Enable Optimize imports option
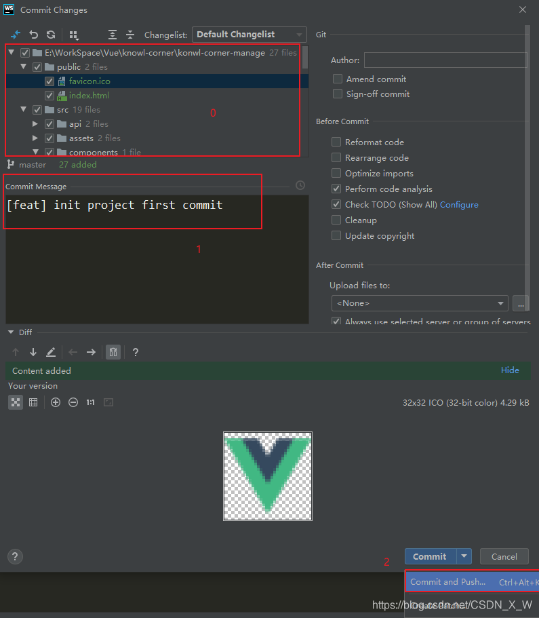The image size is (539, 618). 336,174
